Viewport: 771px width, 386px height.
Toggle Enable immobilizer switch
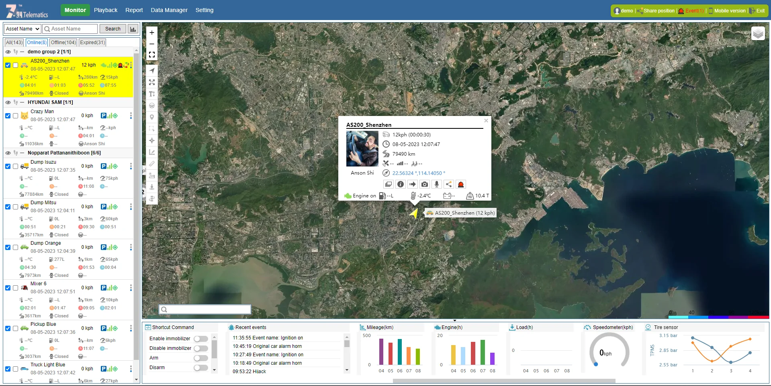[x=201, y=339]
